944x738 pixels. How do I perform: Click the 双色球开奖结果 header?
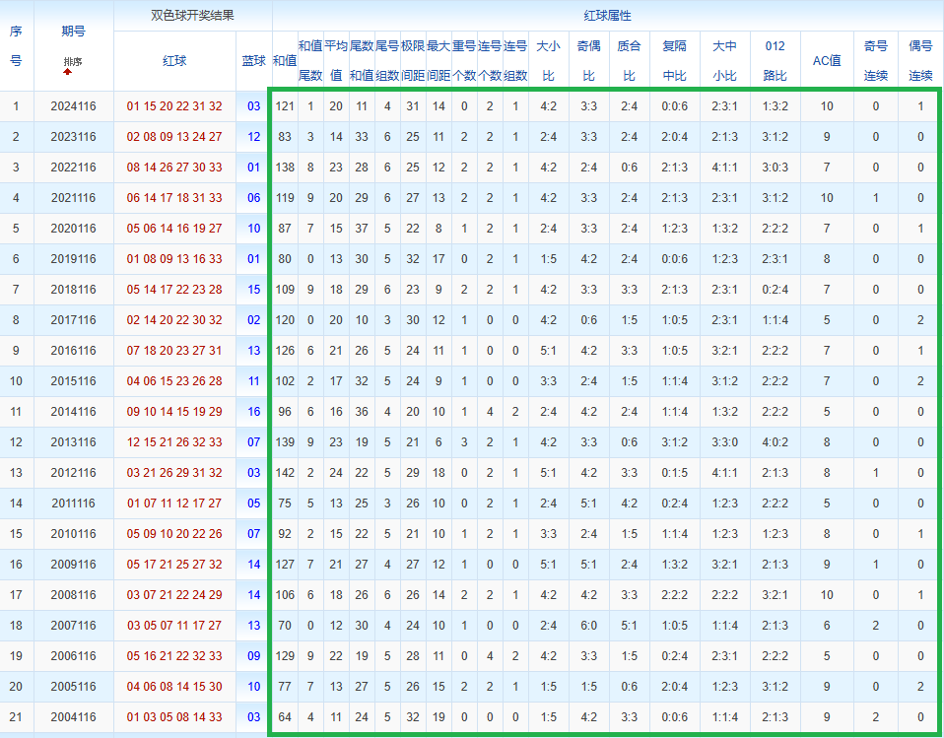(193, 16)
